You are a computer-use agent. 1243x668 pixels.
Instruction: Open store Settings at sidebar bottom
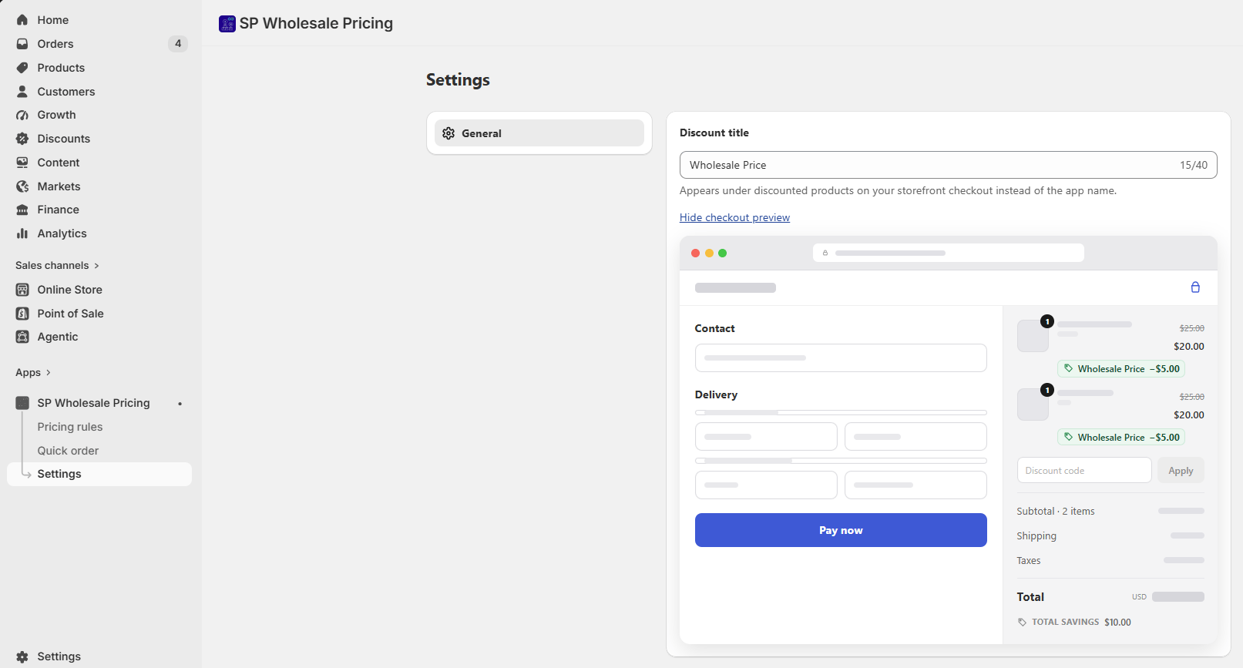[99, 656]
